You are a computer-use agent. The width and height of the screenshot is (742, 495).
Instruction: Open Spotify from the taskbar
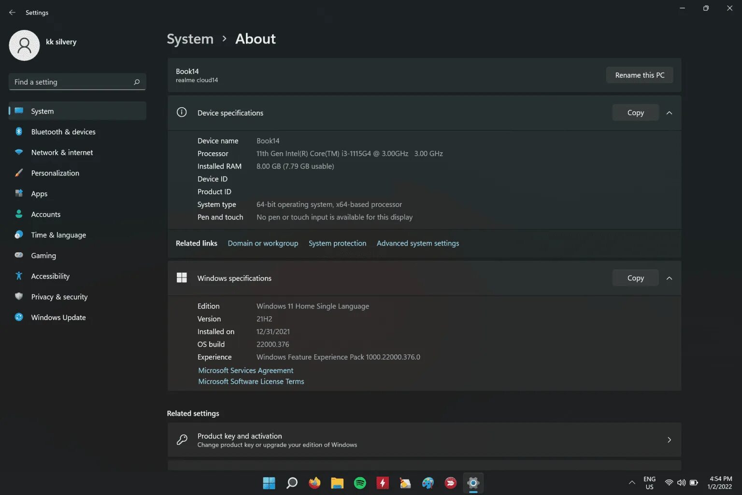click(x=360, y=483)
